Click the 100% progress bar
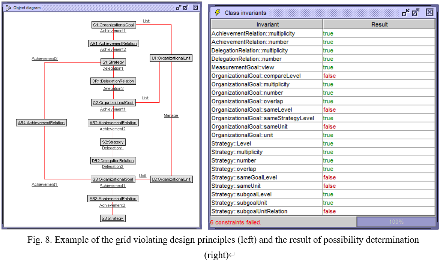The height and width of the screenshot is (260, 440). pos(396,222)
